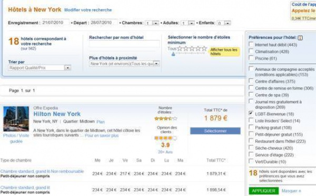Open the Hilton New York hotel link
This screenshot has height=196, width=316.
click(57, 114)
